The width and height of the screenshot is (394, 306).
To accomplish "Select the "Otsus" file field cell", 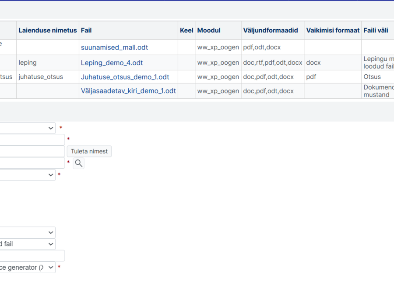I will 378,77.
